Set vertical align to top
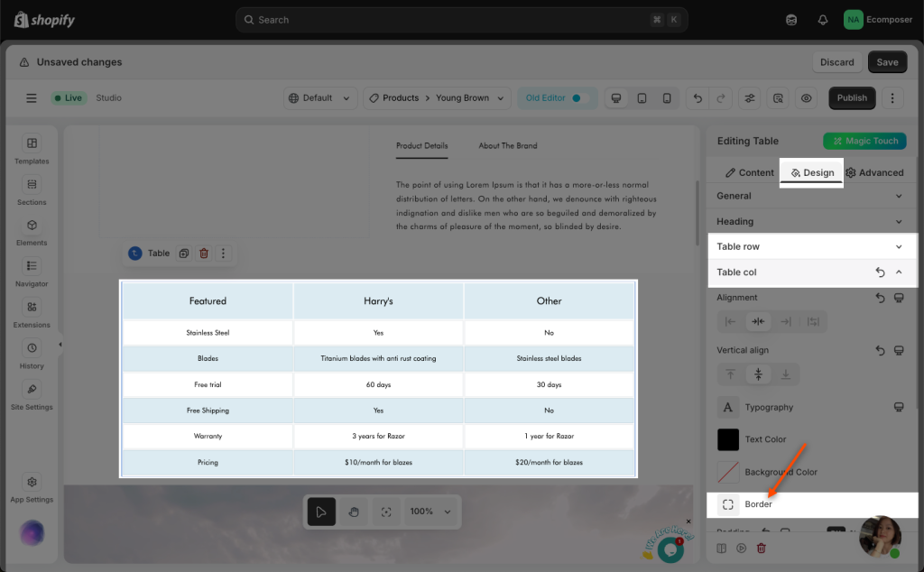Image resolution: width=924 pixels, height=572 pixels. (x=731, y=374)
